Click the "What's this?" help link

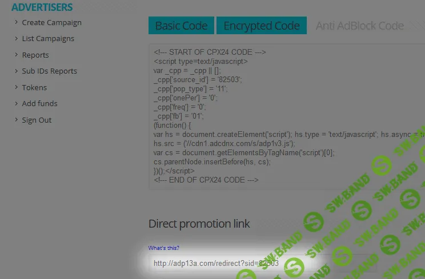(x=164, y=248)
